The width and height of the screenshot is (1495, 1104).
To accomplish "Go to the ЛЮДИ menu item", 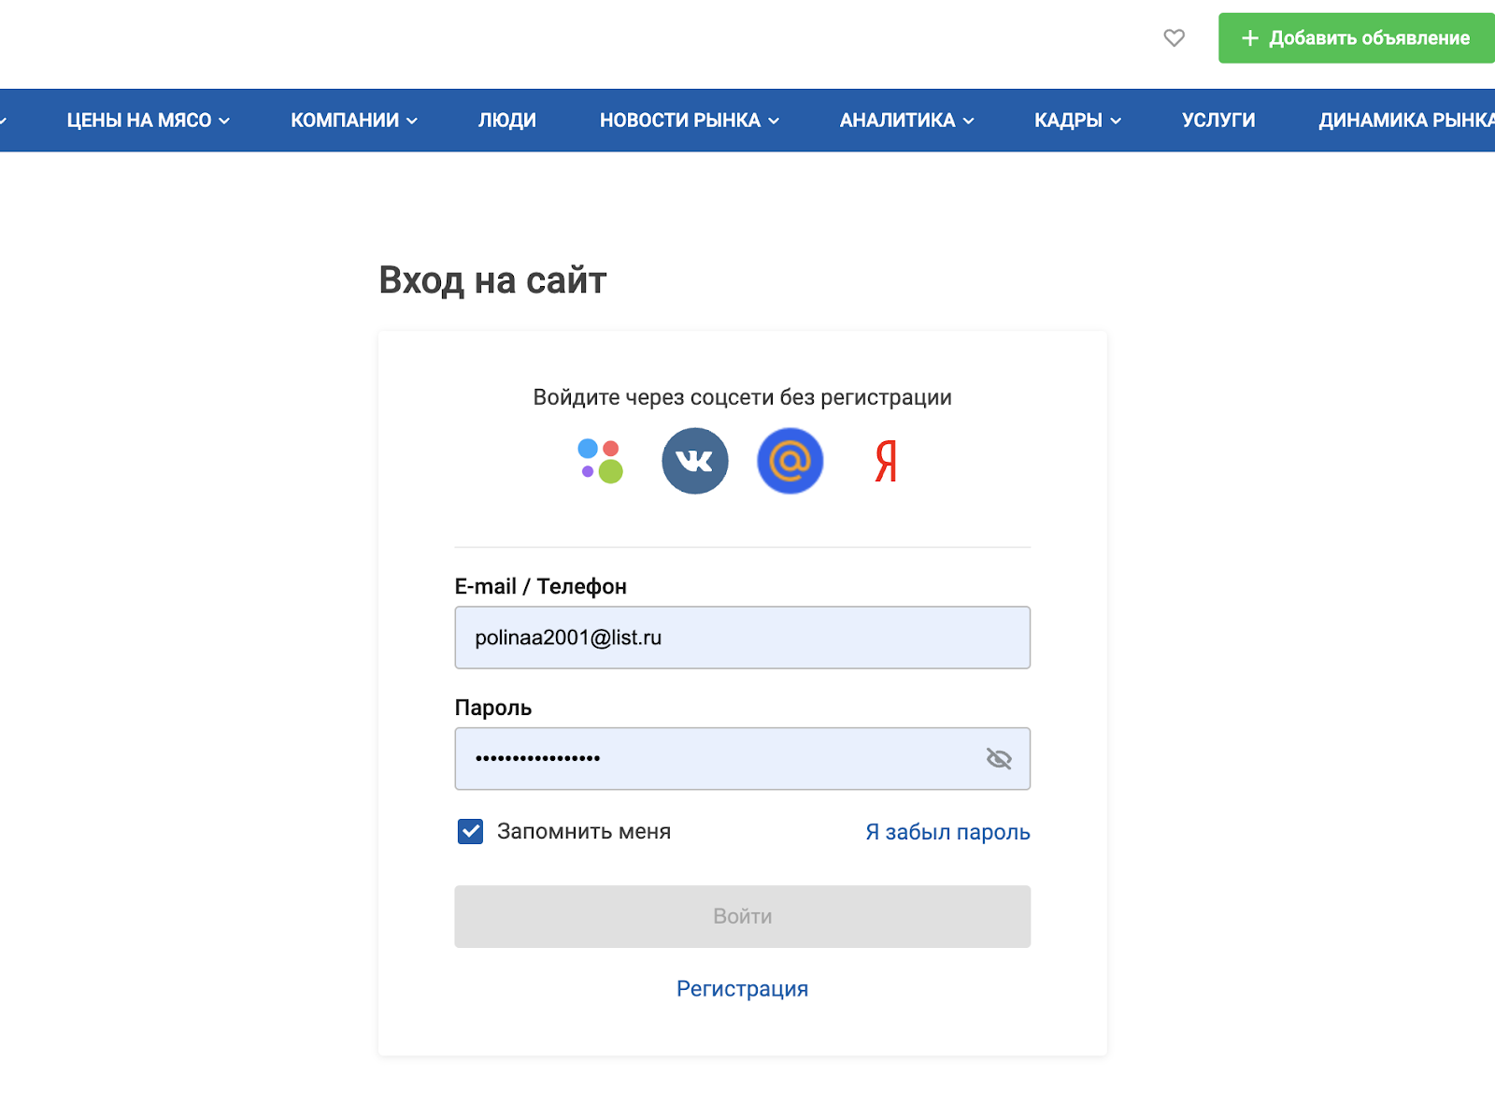I will click(x=507, y=121).
